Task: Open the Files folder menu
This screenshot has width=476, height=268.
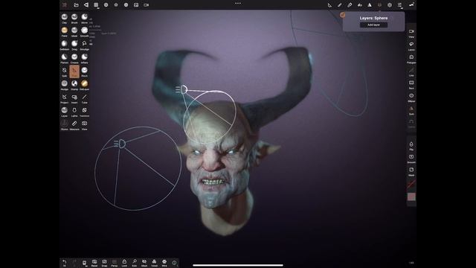Action: 76,5
